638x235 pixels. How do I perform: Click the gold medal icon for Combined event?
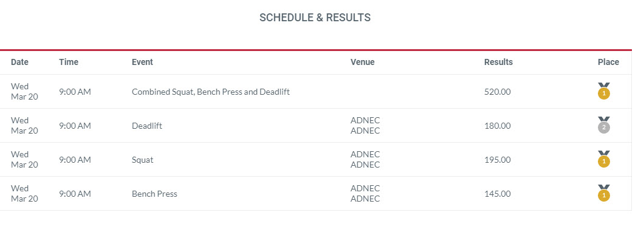coord(604,91)
